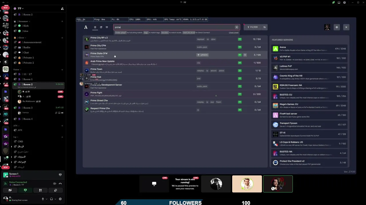Click Set a channel status pencil

click(x=35, y=87)
